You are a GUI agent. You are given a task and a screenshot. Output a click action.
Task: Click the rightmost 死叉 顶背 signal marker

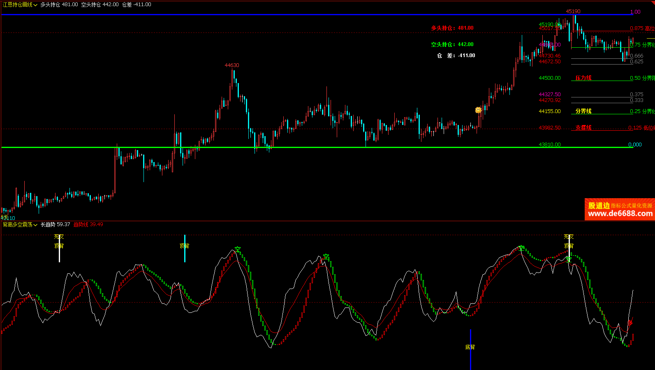(x=569, y=241)
